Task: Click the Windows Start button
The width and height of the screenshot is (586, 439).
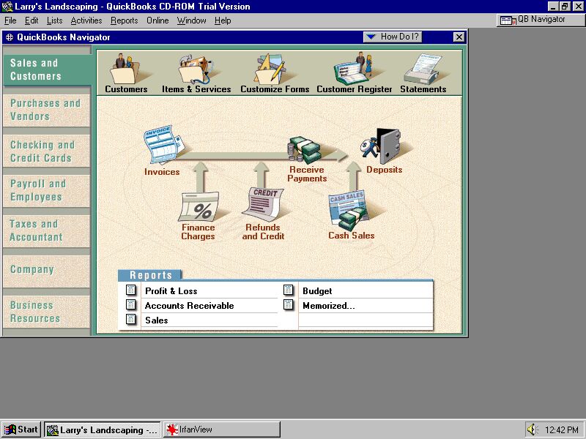Action: pos(21,429)
